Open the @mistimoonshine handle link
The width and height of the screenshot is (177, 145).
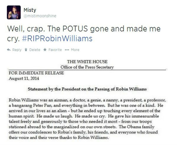coord(40,16)
